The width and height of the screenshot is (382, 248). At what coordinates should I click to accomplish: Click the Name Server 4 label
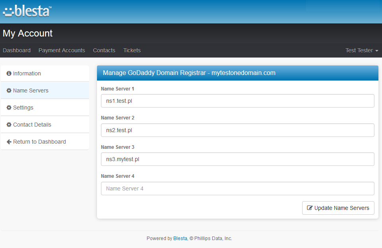118,176
